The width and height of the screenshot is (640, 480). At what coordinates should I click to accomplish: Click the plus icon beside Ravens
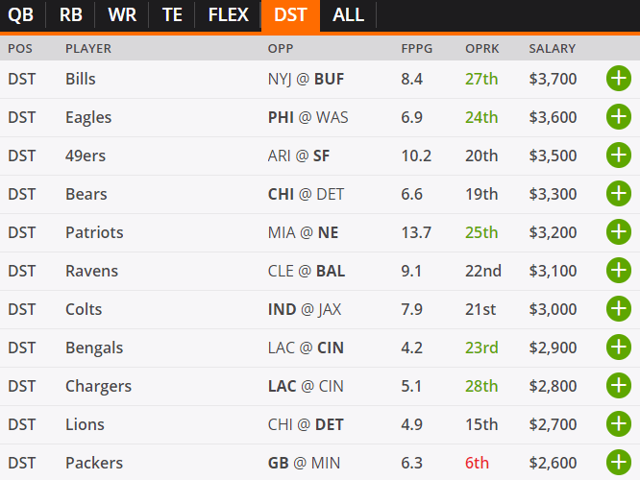618,271
